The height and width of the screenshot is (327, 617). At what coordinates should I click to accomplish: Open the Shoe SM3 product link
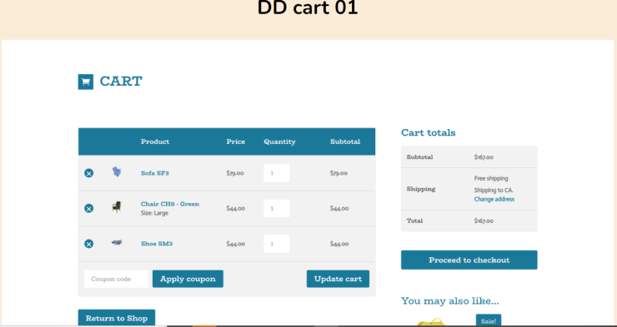point(157,244)
